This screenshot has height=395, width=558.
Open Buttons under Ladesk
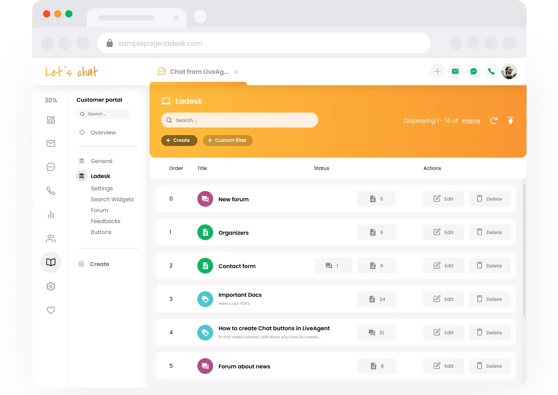(x=101, y=232)
